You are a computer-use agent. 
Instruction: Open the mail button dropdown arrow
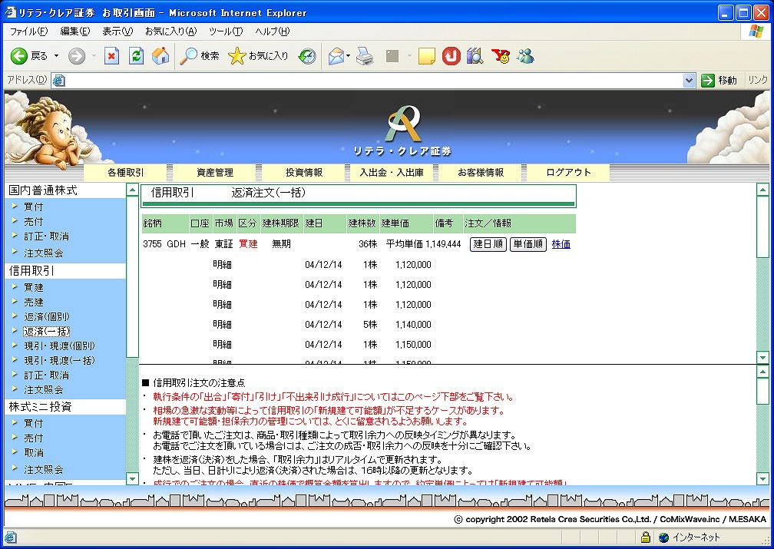click(348, 56)
